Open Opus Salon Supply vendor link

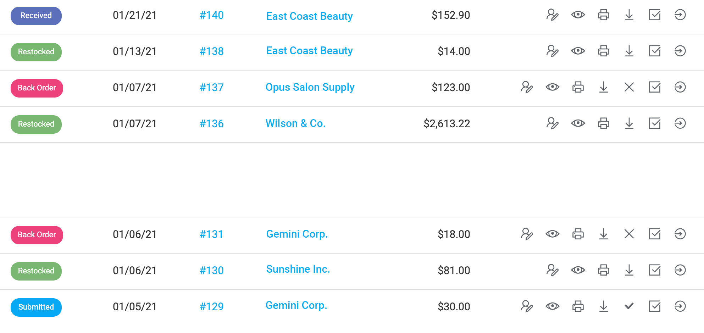point(310,87)
